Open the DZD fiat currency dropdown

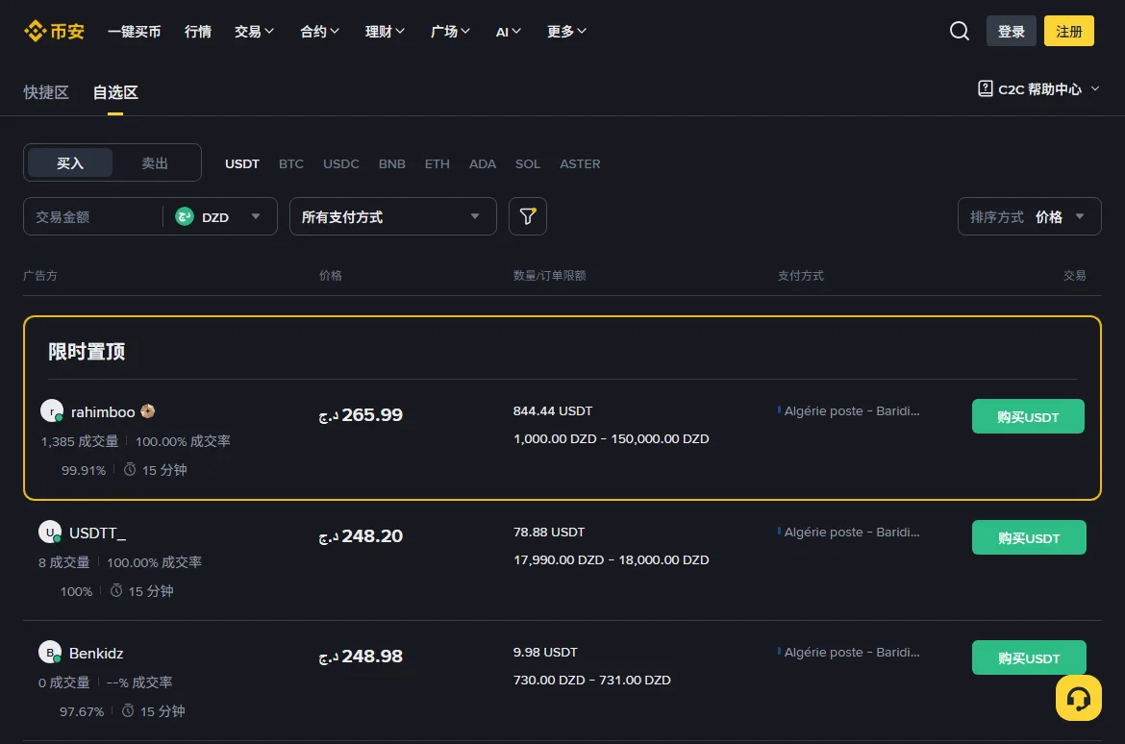218,216
